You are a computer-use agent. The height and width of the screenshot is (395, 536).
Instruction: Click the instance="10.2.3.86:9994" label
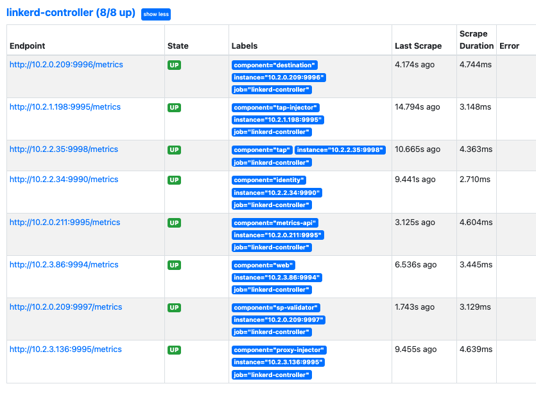(277, 278)
